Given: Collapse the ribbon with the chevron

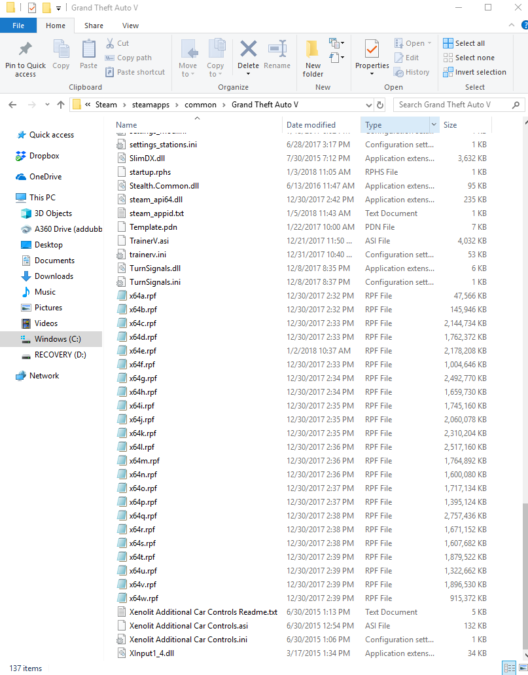Looking at the screenshot, I should [x=511, y=25].
